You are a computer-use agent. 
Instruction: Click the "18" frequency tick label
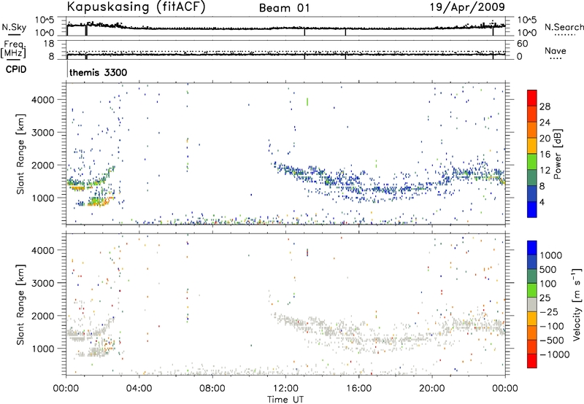pos(49,44)
